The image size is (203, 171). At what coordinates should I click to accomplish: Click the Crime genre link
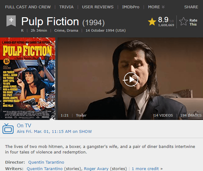pos(60,30)
